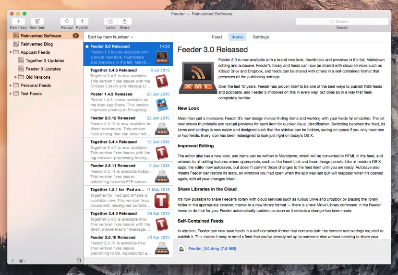The width and height of the screenshot is (398, 275).
Task: Click the Appcast Feeds folder icon
Action: coord(16,52)
